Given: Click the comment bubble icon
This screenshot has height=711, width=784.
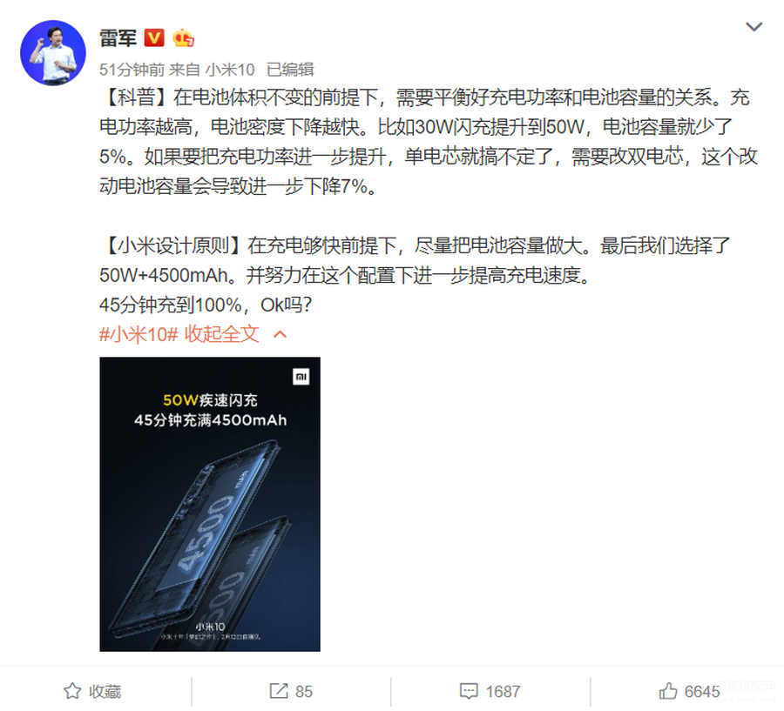Looking at the screenshot, I should pyautogui.click(x=469, y=691).
